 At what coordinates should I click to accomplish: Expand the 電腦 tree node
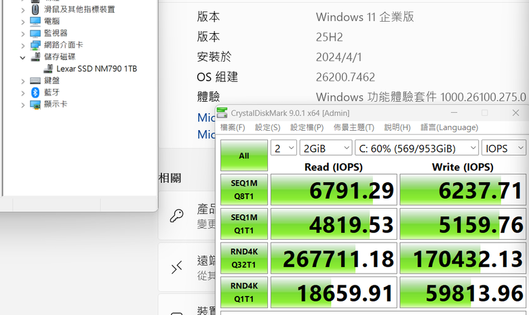(x=22, y=22)
